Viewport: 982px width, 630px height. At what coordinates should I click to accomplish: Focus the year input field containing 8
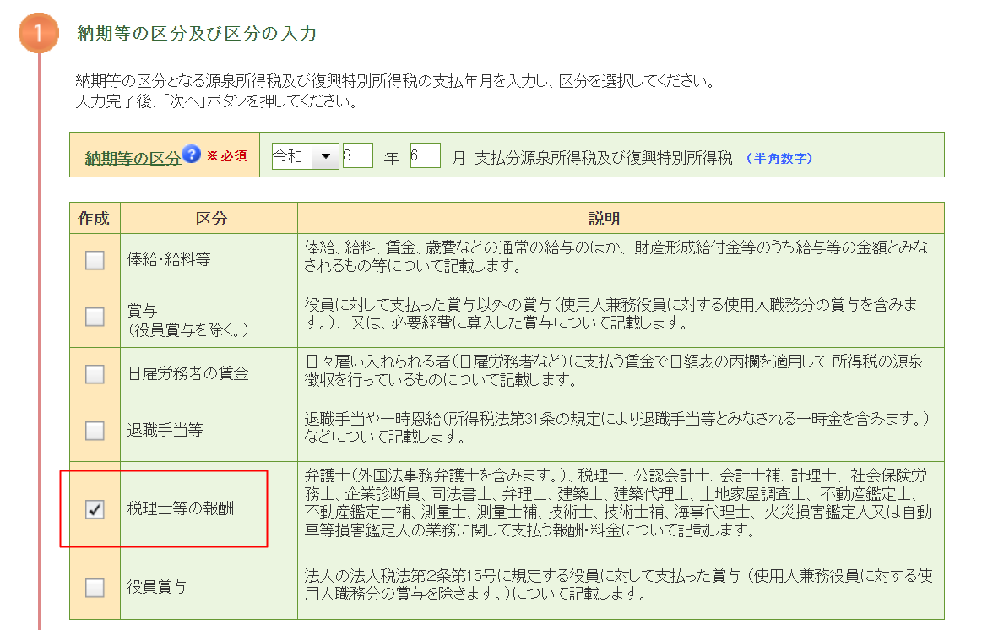click(358, 155)
